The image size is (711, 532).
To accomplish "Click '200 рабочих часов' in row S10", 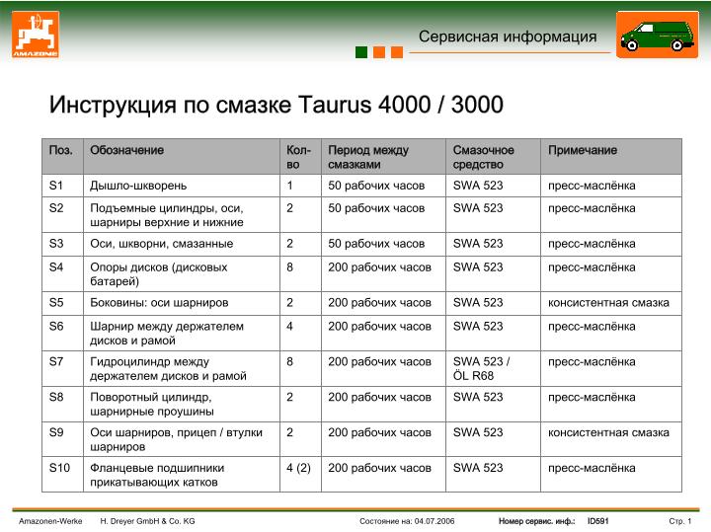I will tap(379, 467).
